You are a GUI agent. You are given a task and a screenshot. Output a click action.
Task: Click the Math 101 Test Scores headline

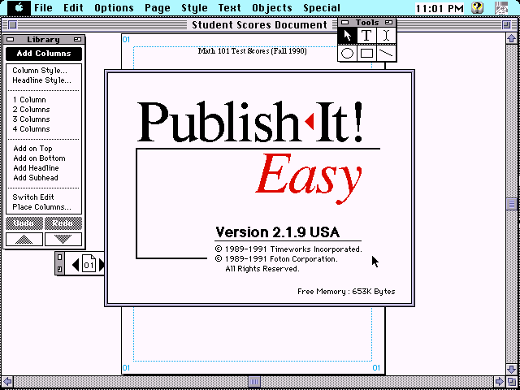click(252, 51)
